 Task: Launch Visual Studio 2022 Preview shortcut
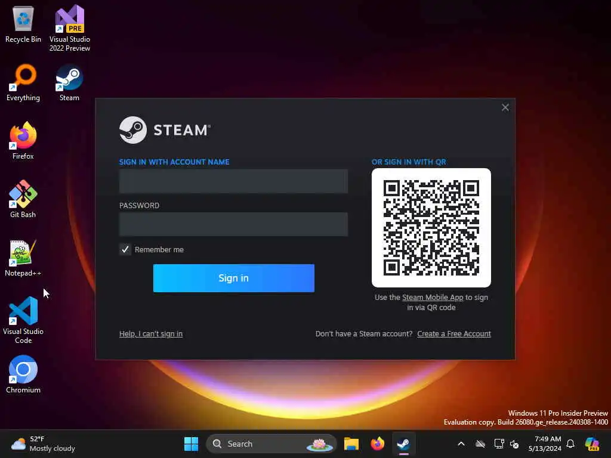[x=70, y=28]
